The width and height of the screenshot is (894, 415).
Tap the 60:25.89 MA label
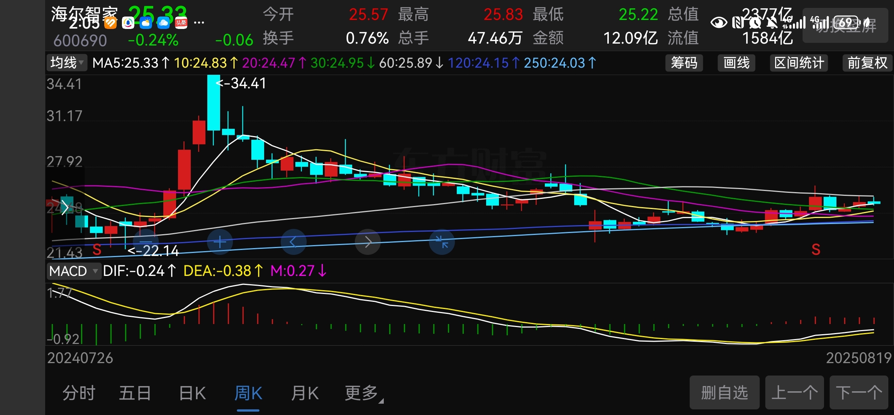411,63
